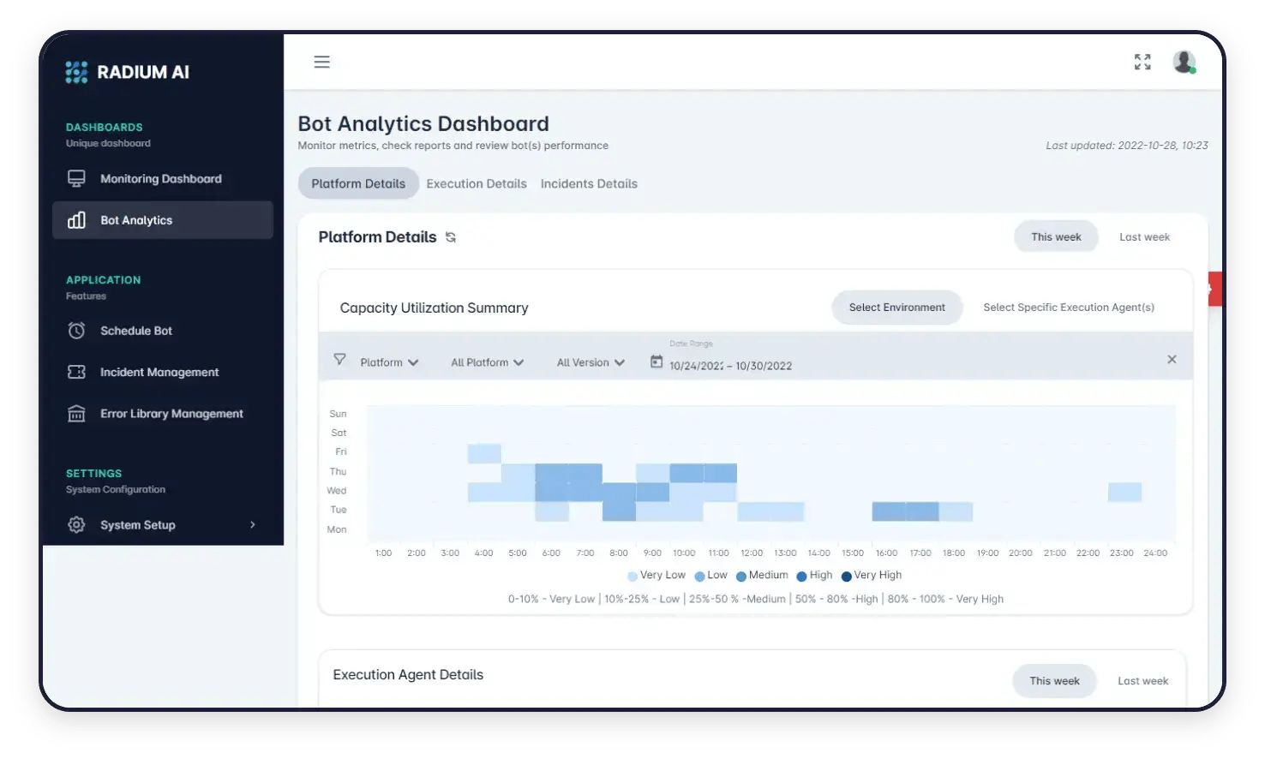Viewport: 1265px width, 759px height.
Task: Click the Fri 4:00 heatmap cell
Action: coord(484,453)
